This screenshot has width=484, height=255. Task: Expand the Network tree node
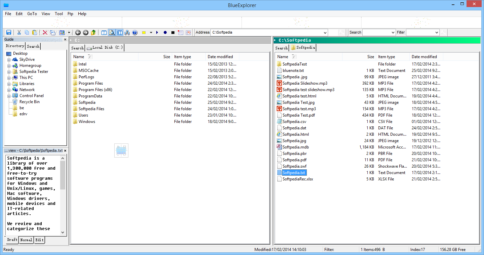pos(9,90)
